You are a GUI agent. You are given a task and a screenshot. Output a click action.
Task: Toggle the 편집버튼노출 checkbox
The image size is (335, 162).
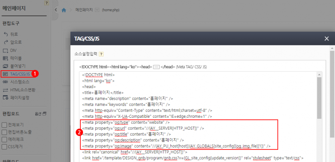click(4, 132)
